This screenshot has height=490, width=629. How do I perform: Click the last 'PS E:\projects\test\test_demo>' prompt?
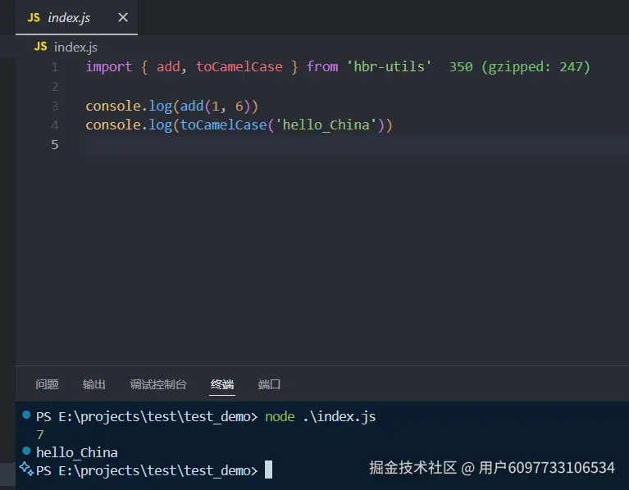coord(147,470)
